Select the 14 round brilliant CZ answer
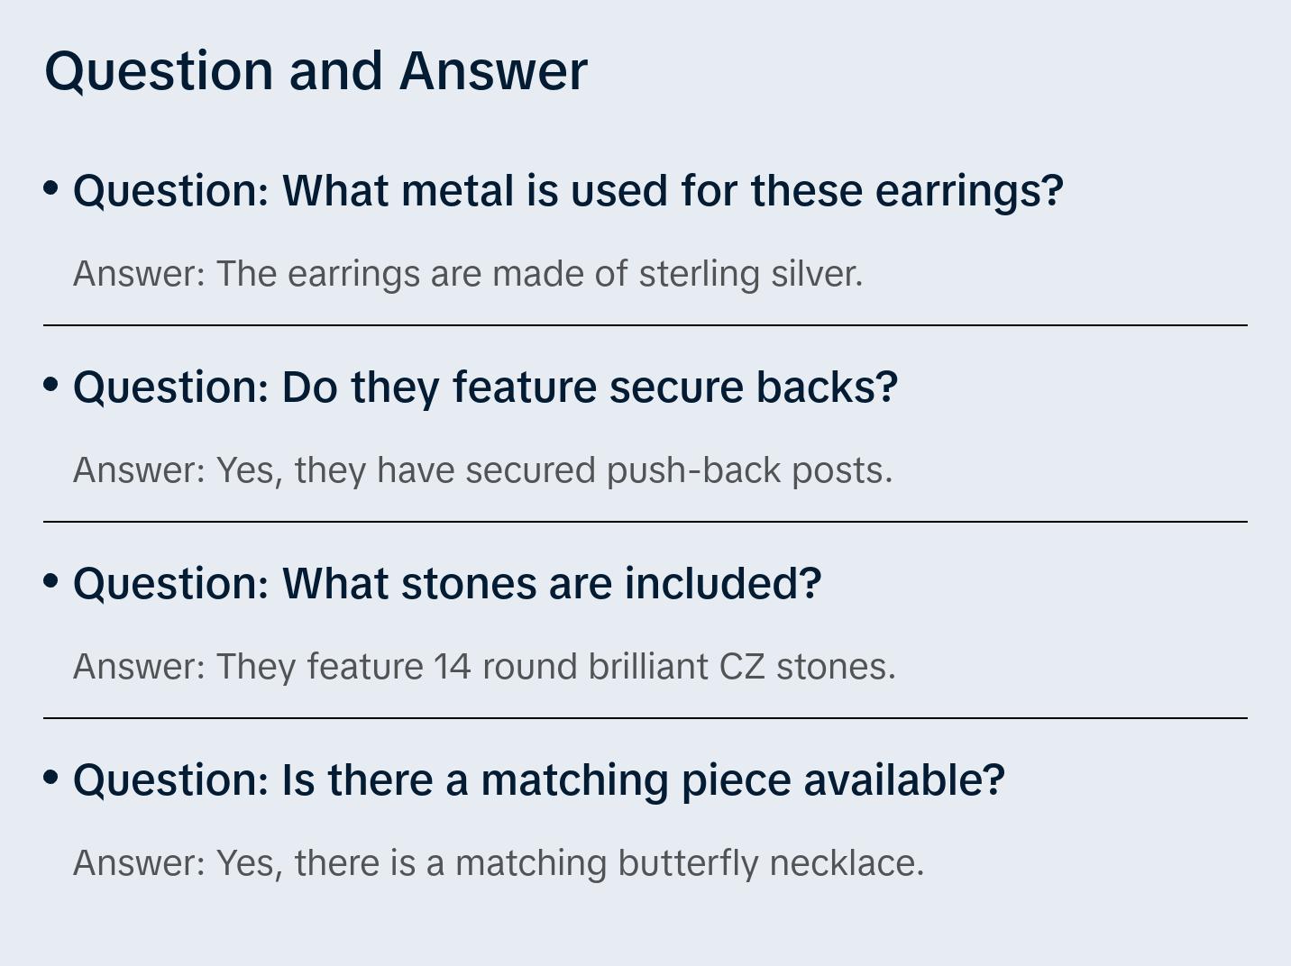The height and width of the screenshot is (966, 1291). click(x=484, y=667)
